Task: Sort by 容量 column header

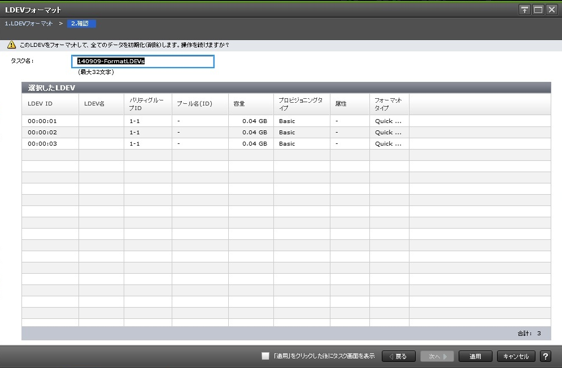Action: [x=251, y=104]
